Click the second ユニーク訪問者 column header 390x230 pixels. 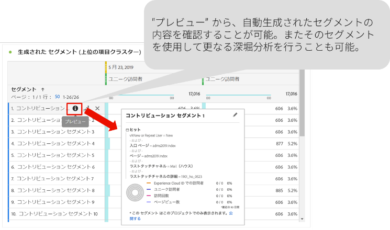(x=222, y=79)
